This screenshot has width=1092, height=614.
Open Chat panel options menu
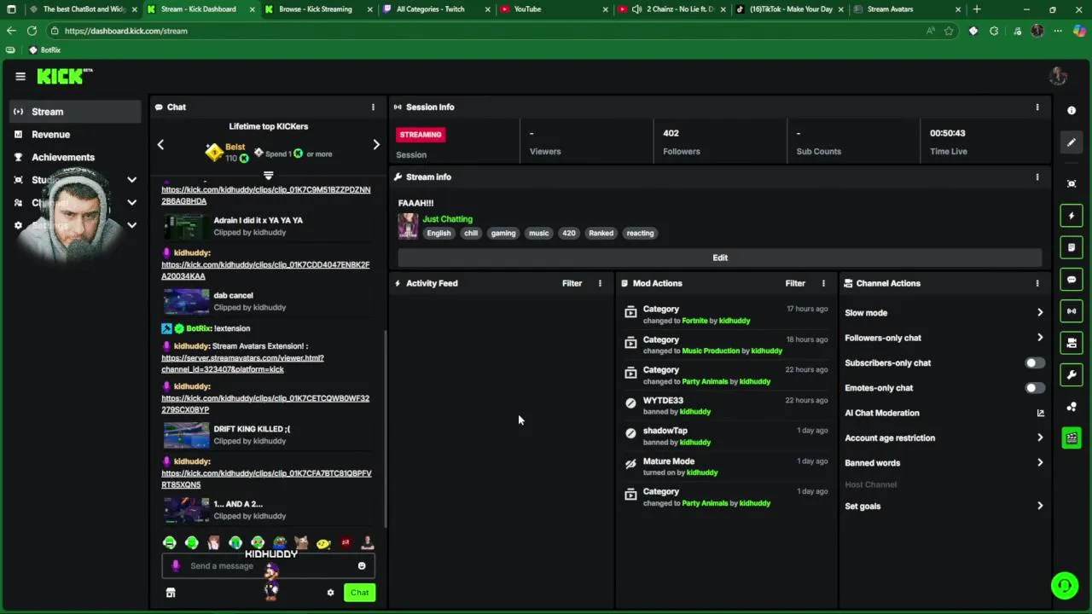373,107
